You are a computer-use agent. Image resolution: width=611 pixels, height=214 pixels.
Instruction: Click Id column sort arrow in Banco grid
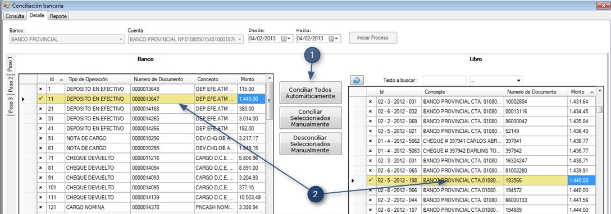61,80
